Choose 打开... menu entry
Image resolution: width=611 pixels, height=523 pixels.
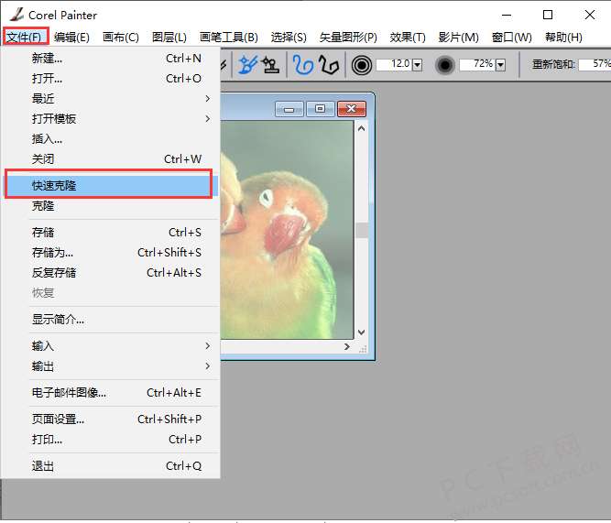tap(111, 79)
